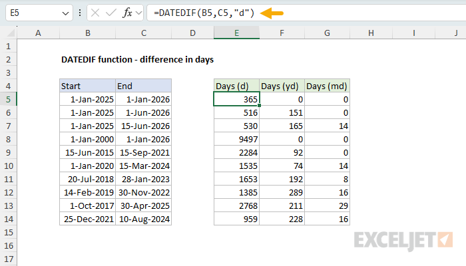
Task: Open the Insert Function fx button
Action: pyautogui.click(x=127, y=13)
